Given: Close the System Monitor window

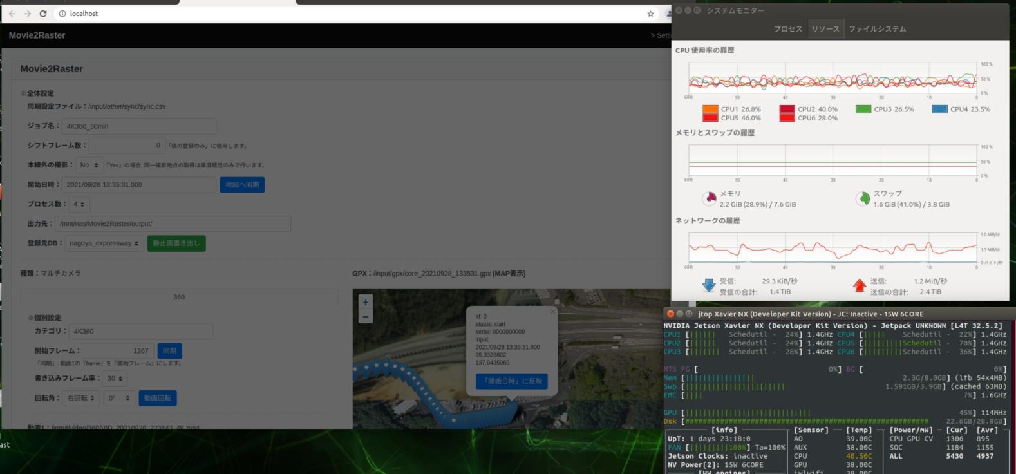Looking at the screenshot, I should (x=679, y=10).
